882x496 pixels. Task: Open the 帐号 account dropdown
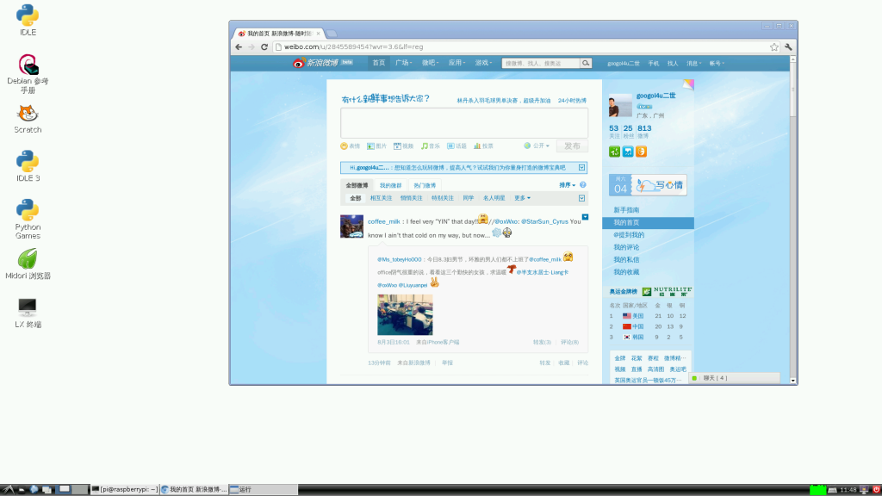coord(717,64)
